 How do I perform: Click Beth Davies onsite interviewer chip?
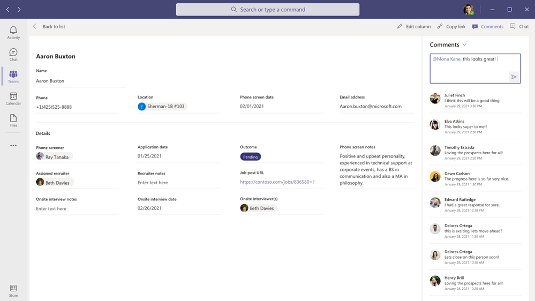tap(258, 208)
